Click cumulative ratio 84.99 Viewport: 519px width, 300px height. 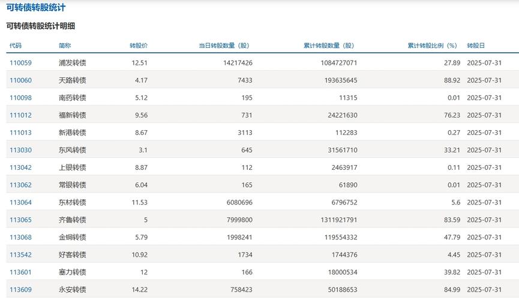click(x=452, y=290)
